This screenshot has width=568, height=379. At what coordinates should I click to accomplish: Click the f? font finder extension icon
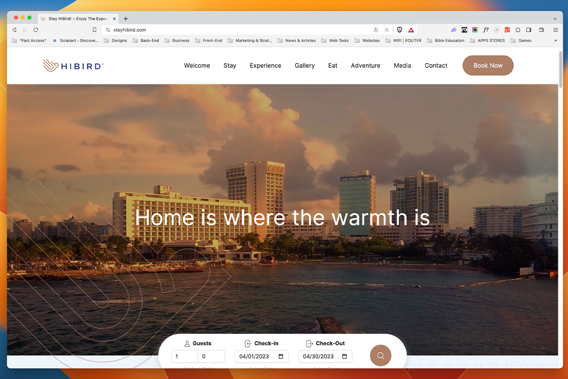coord(485,30)
